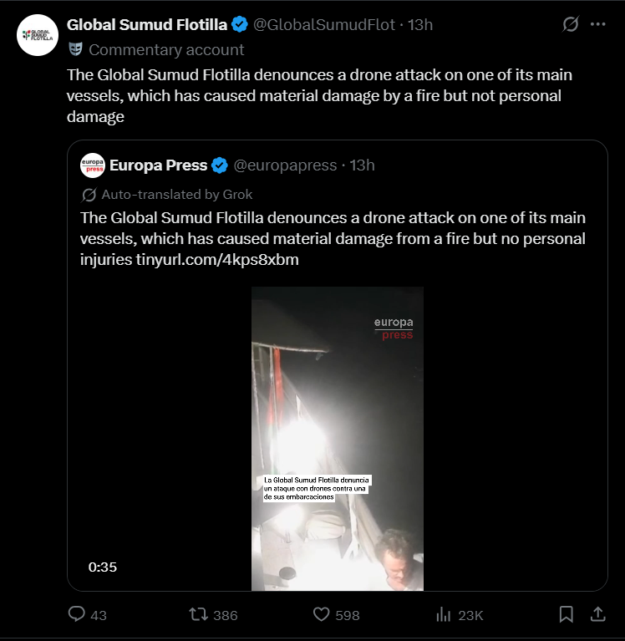Open the Global Sumud Flotilla profile avatar

point(38,35)
